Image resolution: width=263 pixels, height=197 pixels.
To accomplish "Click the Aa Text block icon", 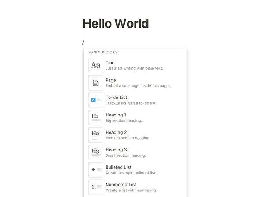I will tap(96, 65).
